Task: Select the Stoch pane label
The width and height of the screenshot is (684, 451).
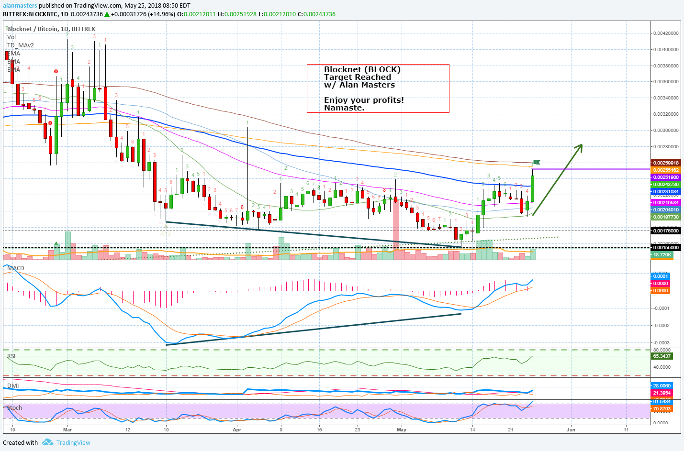Action: click(14, 407)
